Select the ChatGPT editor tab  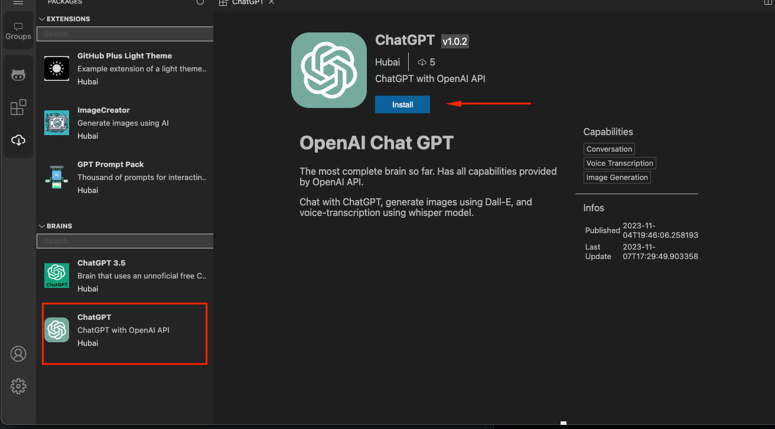tap(249, 2)
